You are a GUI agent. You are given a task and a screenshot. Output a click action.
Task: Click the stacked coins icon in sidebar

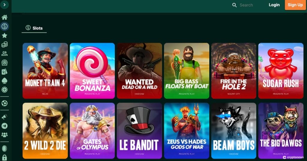tap(4, 44)
